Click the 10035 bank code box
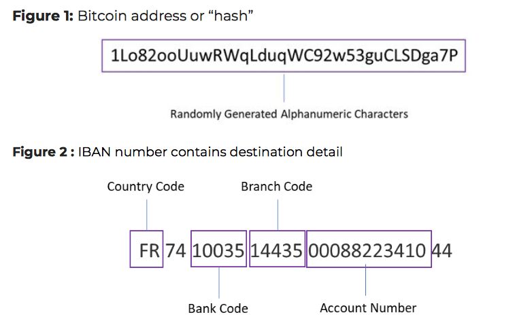 coord(219,248)
